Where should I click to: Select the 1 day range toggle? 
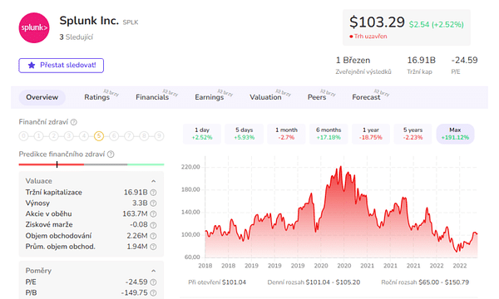pos(202,134)
